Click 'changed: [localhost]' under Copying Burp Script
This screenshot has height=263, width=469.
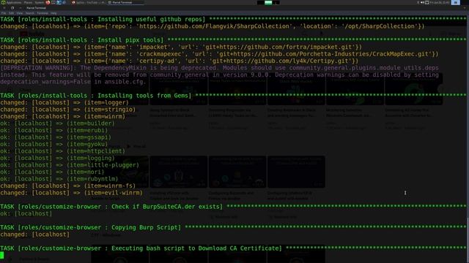click(x=34, y=235)
